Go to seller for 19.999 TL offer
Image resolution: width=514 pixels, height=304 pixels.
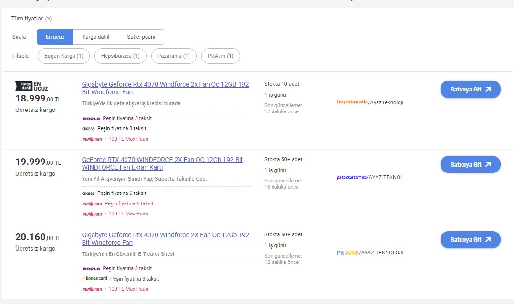(470, 164)
